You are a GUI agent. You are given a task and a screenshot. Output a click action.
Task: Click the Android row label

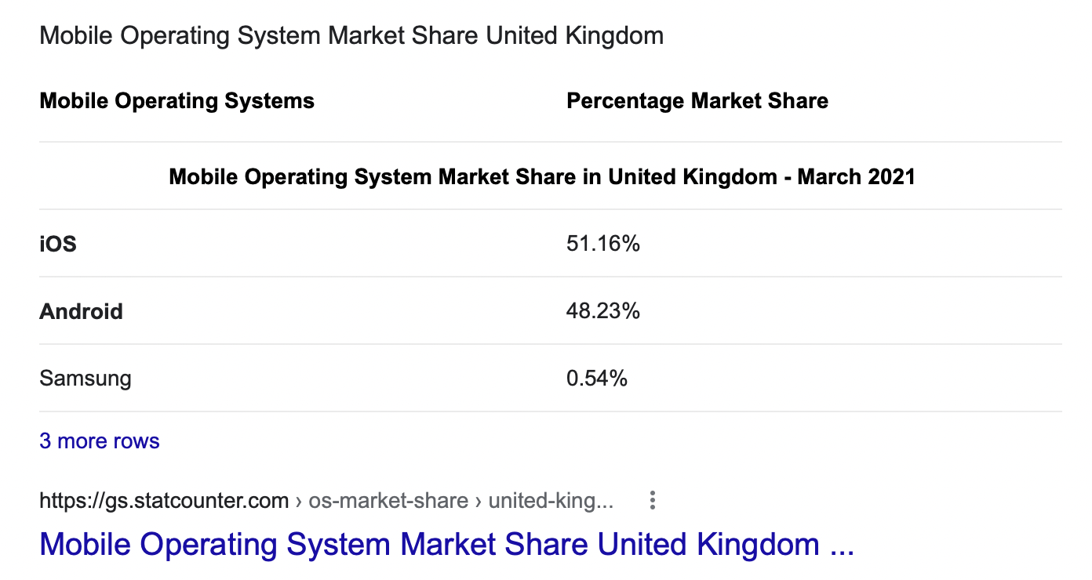(81, 312)
